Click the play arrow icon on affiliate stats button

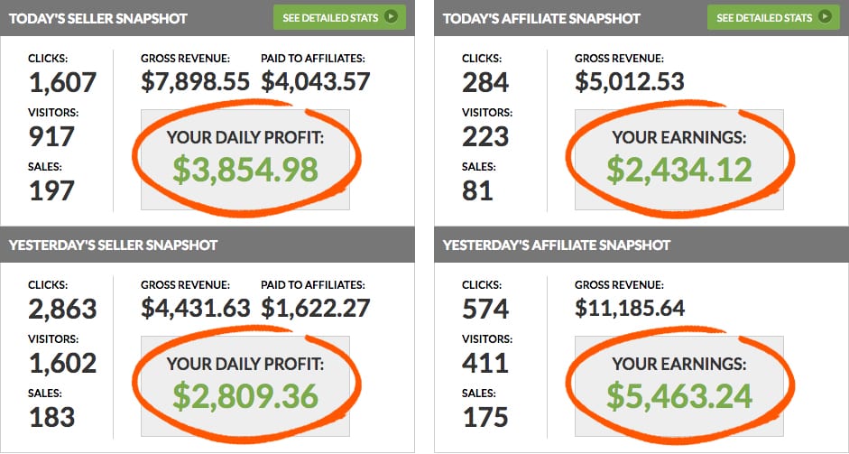[826, 17]
